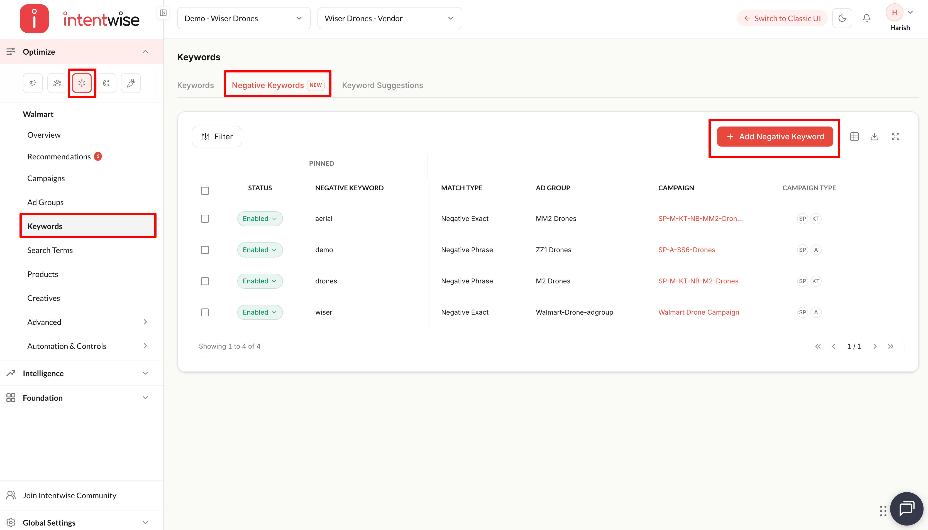Open Products in the sidebar
The image size is (928, 530).
[x=43, y=274]
